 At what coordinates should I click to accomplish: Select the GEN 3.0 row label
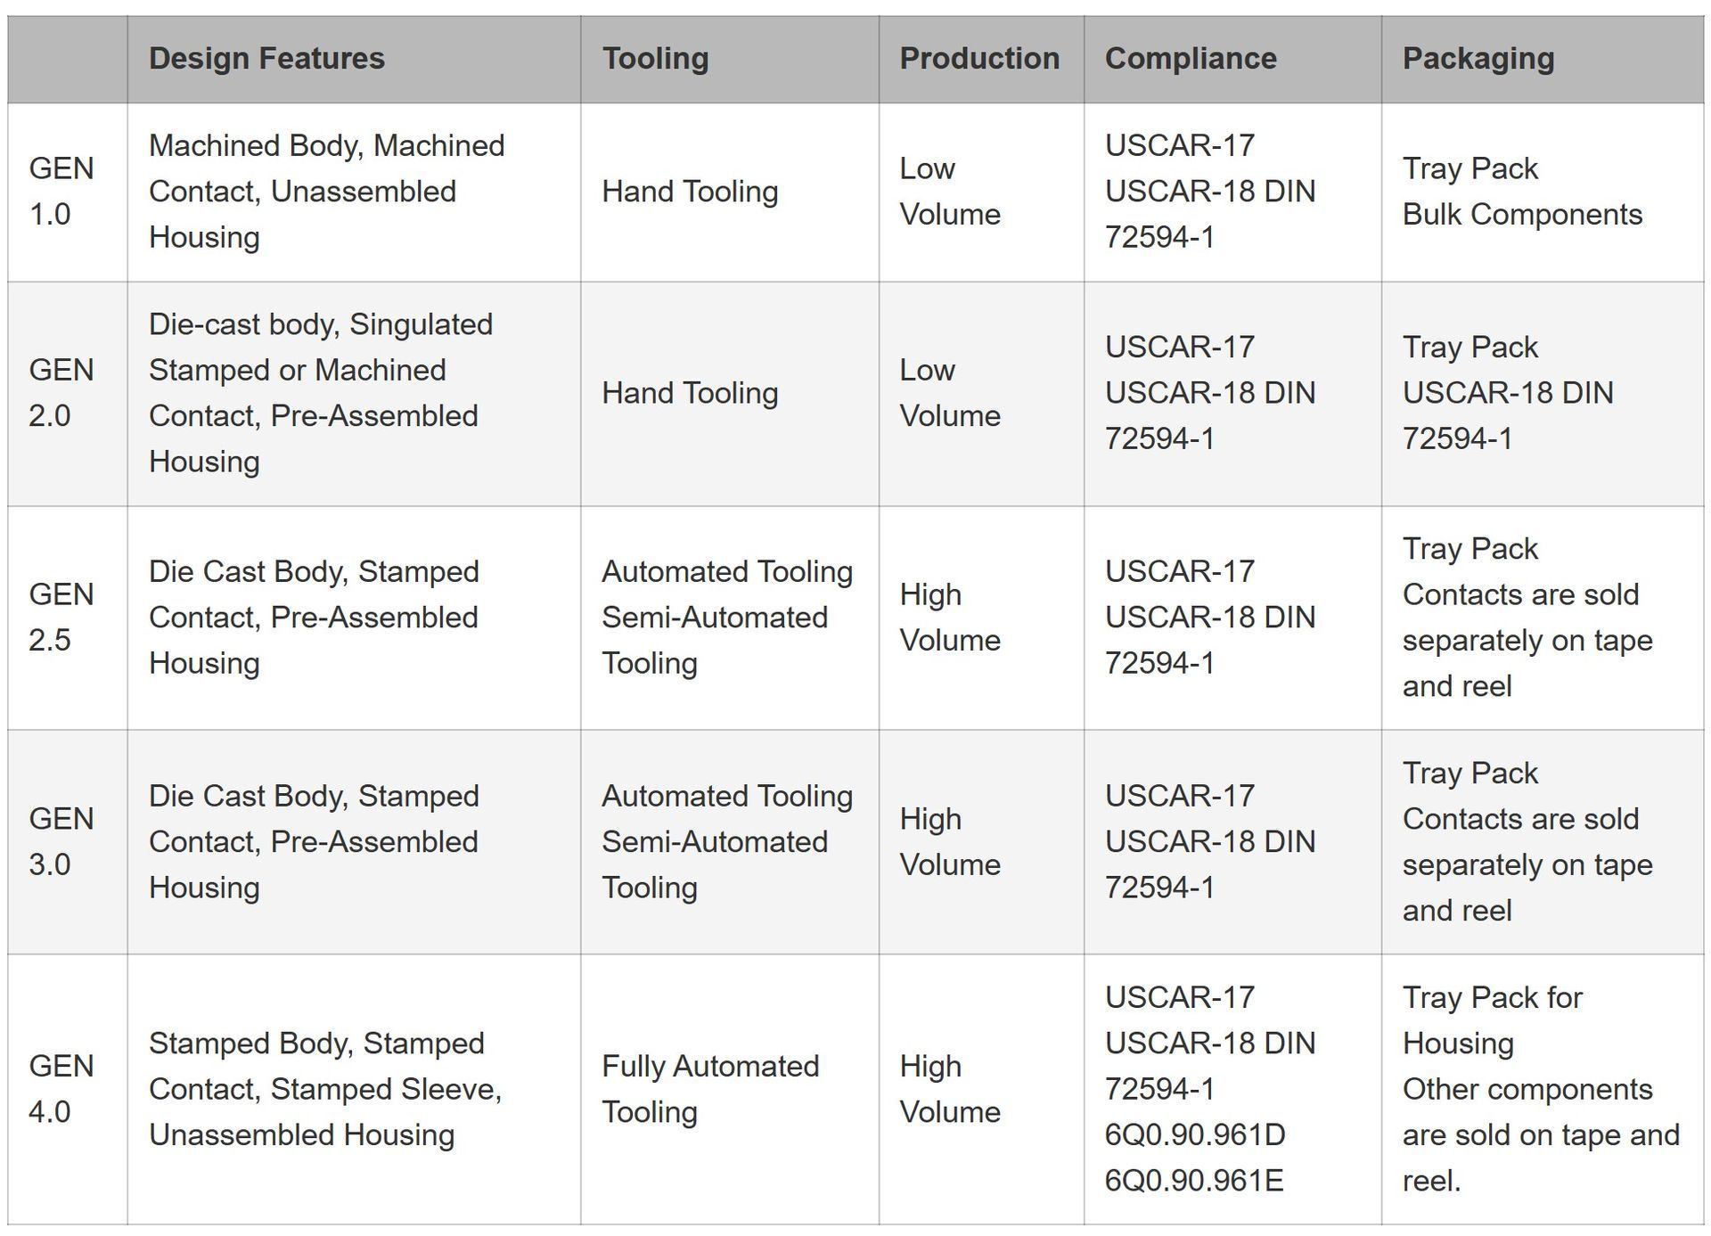point(61,842)
